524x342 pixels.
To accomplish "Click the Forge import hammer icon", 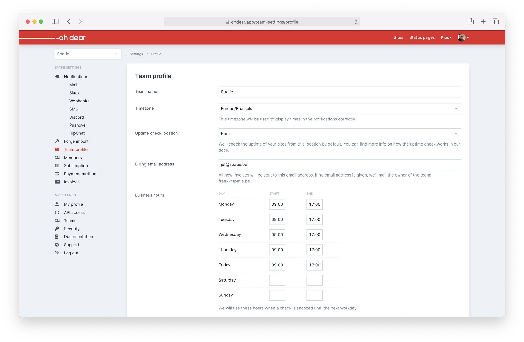I will coord(57,141).
